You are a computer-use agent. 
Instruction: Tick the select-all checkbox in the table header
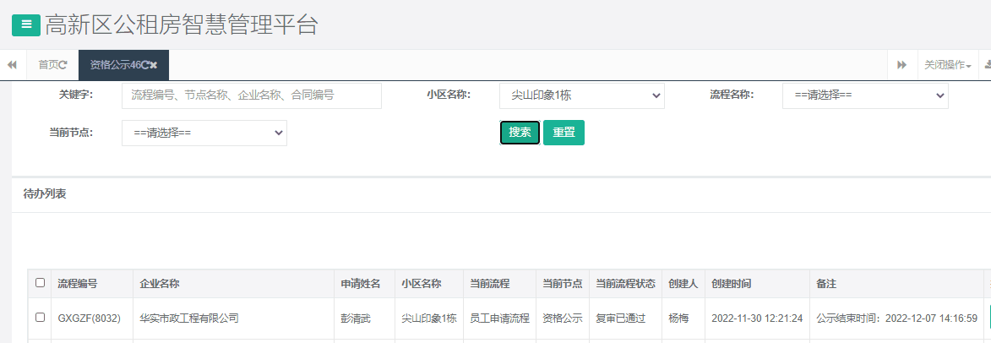pyautogui.click(x=40, y=283)
